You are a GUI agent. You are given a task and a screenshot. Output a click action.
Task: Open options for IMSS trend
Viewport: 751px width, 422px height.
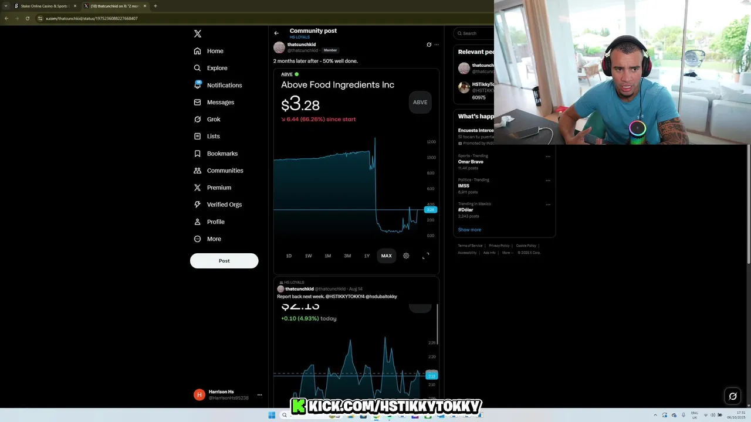pyautogui.click(x=548, y=181)
